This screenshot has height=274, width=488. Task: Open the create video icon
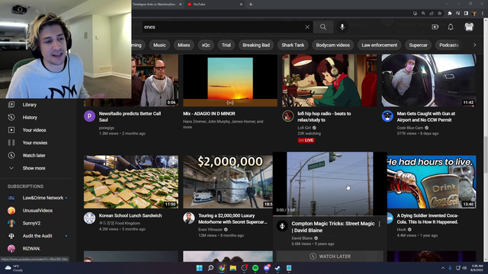click(x=435, y=27)
